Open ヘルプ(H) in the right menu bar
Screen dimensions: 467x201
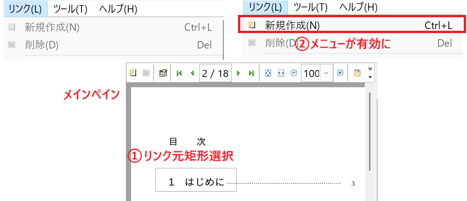pyautogui.click(x=358, y=7)
